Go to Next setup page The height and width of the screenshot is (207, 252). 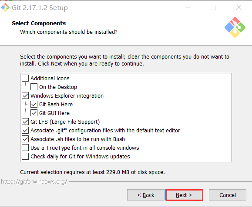click(x=184, y=195)
